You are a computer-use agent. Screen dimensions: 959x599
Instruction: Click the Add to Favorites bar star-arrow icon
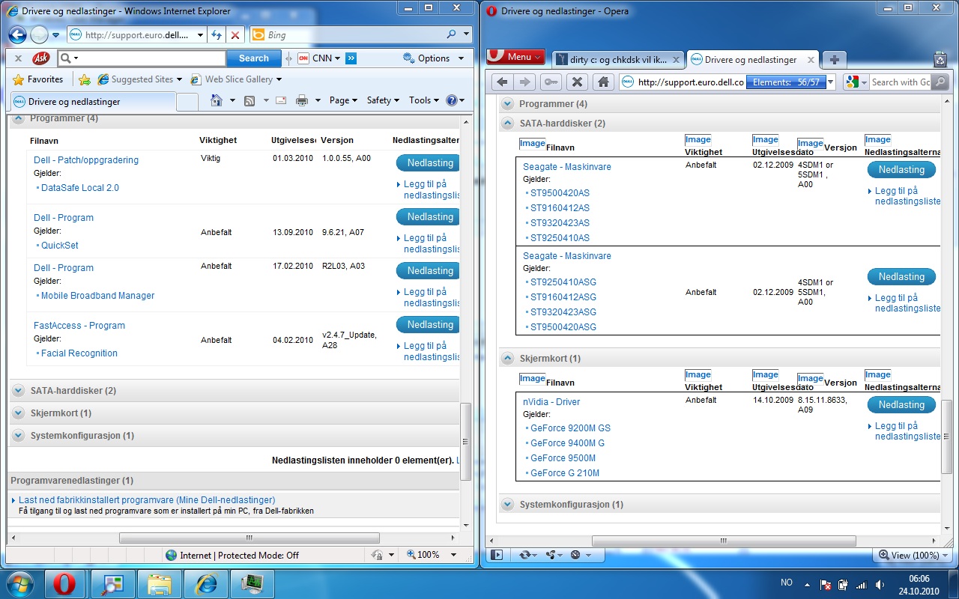pyautogui.click(x=85, y=79)
